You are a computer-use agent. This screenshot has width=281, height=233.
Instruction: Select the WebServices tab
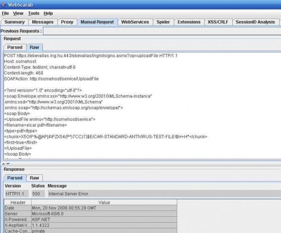click(135, 22)
